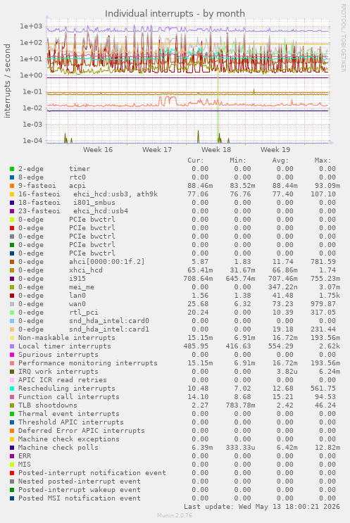Click the cyan Rescheduling interrupts swatch
The image size is (350, 523).
(x=12, y=389)
